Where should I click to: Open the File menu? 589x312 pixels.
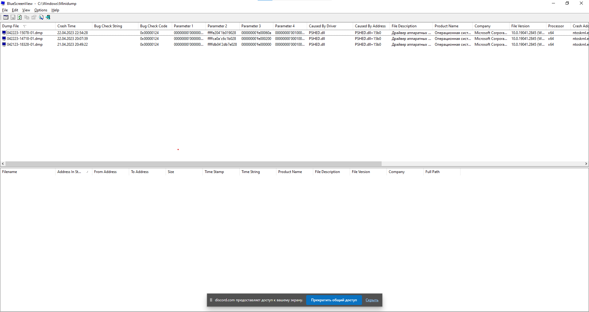click(5, 10)
